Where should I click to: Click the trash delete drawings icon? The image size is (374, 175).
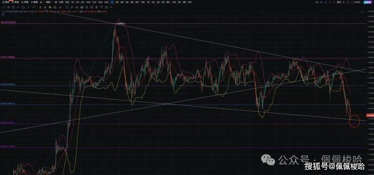tap(107, 7)
